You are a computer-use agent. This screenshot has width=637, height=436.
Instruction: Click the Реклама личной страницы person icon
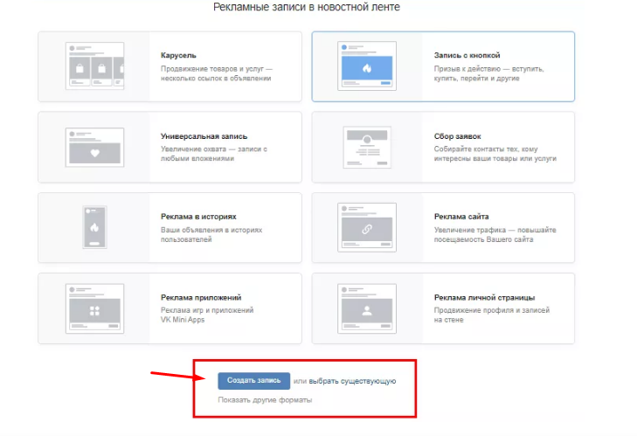pos(368,308)
